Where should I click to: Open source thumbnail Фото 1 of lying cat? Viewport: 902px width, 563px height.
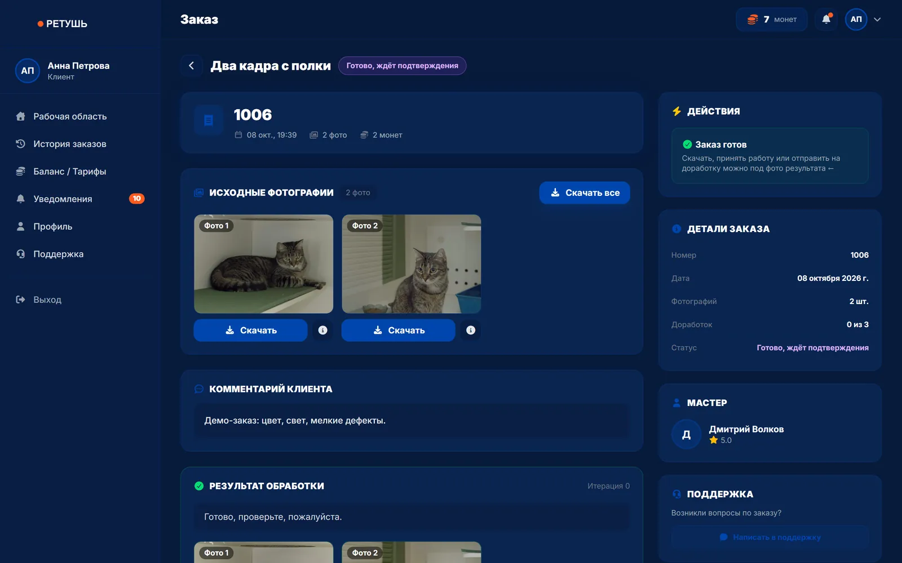tap(264, 264)
